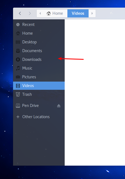
Task: Click the Desktop icon in sidebar
Action: click(x=18, y=42)
